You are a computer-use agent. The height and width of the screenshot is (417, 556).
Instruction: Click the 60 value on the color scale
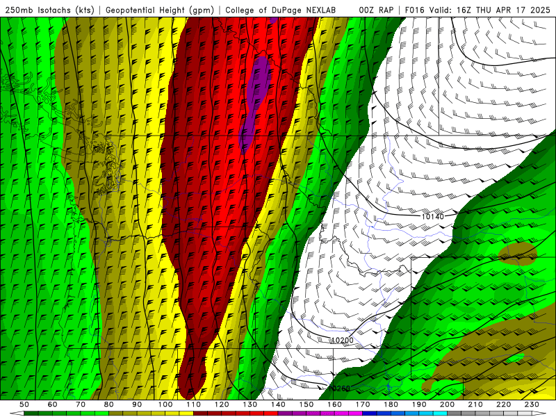[x=52, y=404]
